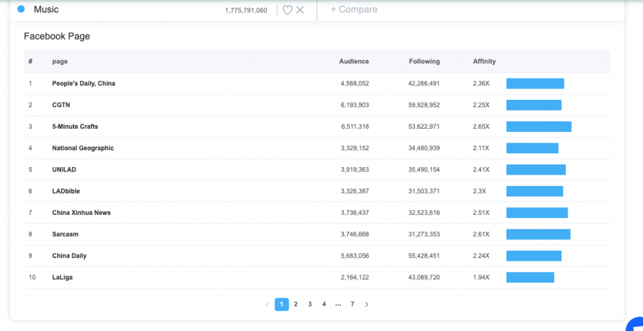The height and width of the screenshot is (331, 643).
Task: Click the page column header
Action: (60, 62)
